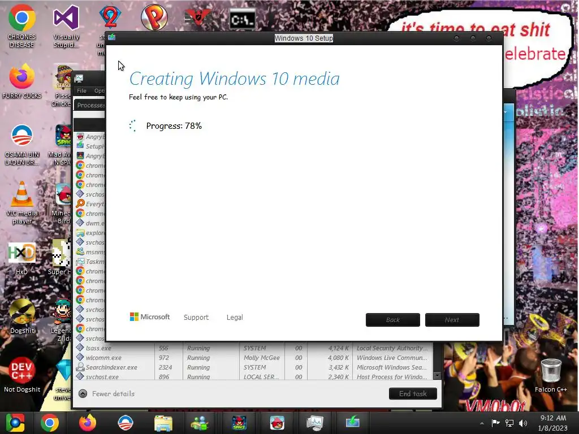The image size is (579, 434).
Task: Open the HxD desktop icon
Action: pyautogui.click(x=22, y=258)
